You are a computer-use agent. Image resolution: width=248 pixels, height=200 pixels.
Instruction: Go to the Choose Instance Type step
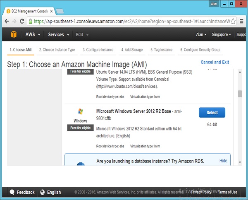(x=57, y=50)
